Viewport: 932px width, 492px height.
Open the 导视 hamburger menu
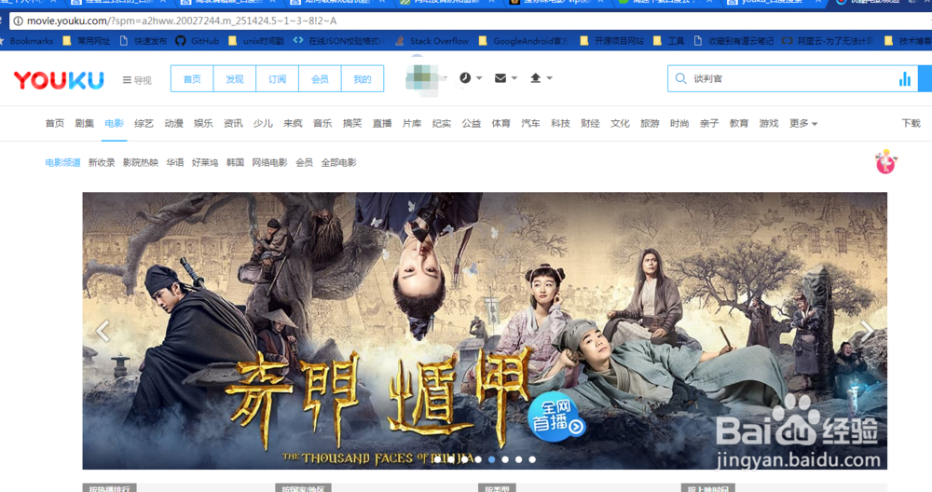137,80
